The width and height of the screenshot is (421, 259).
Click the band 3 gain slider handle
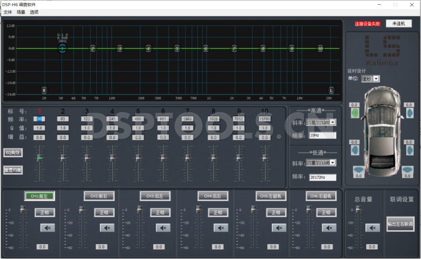tap(87, 157)
